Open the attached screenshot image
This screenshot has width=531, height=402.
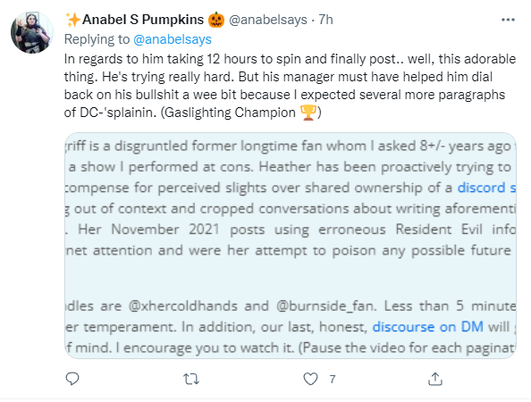(x=291, y=246)
